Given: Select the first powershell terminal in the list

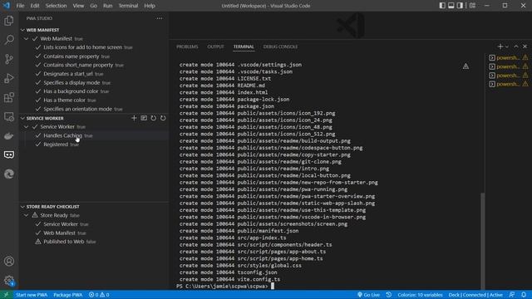Looking at the screenshot, I should tap(509, 57).
